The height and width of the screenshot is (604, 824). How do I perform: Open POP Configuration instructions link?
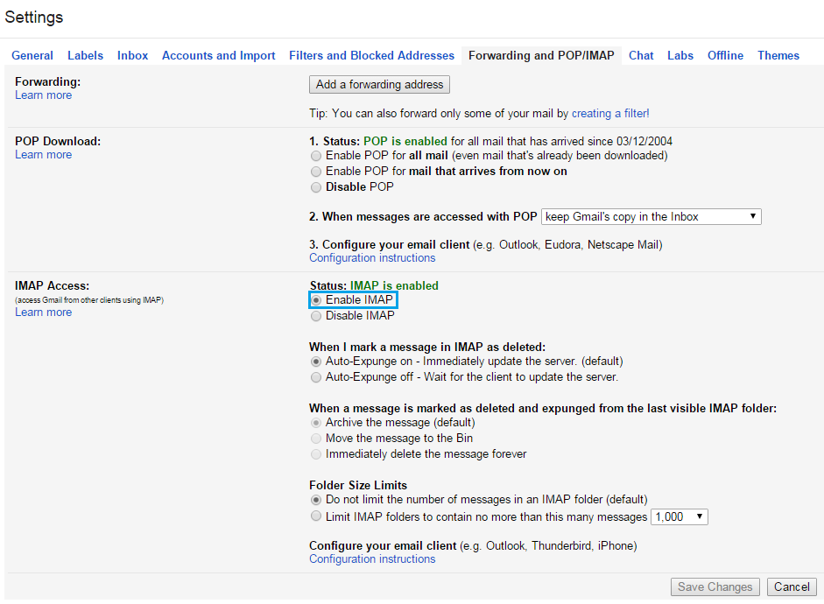click(x=372, y=258)
